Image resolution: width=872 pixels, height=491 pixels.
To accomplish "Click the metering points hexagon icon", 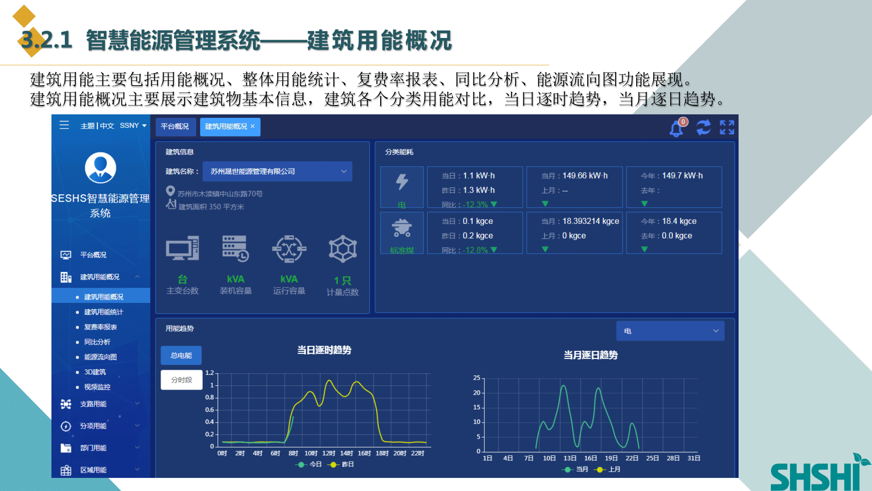I will (x=343, y=249).
